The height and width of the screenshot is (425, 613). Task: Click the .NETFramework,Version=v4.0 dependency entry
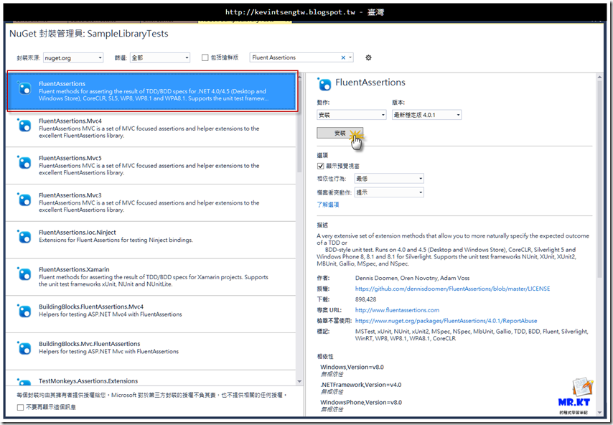point(361,385)
